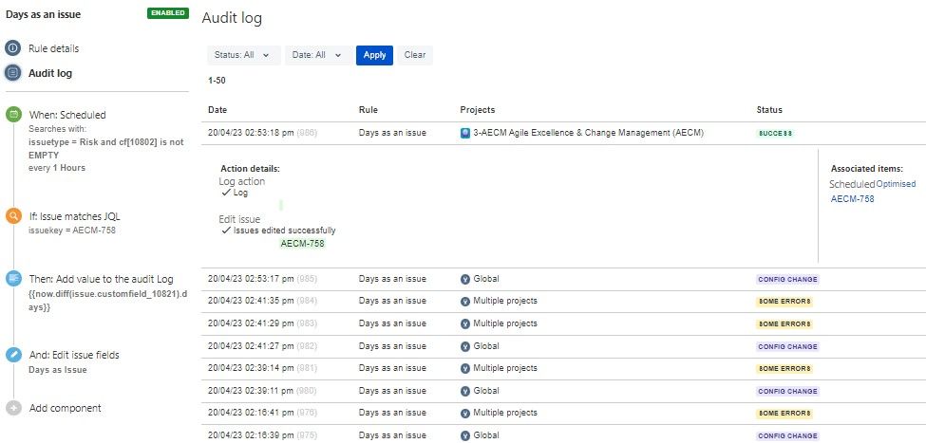Open Audit log in the sidebar
926x443 pixels.
pos(50,73)
